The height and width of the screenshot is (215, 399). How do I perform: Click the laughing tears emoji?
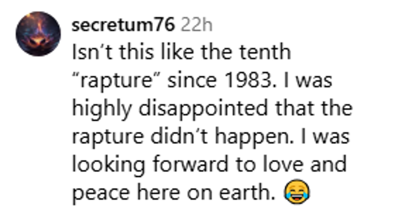[298, 192]
